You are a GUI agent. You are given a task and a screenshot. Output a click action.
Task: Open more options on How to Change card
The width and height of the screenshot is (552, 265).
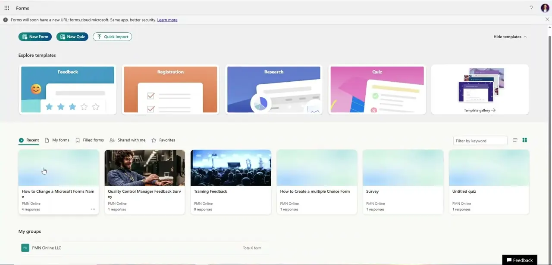pos(93,209)
